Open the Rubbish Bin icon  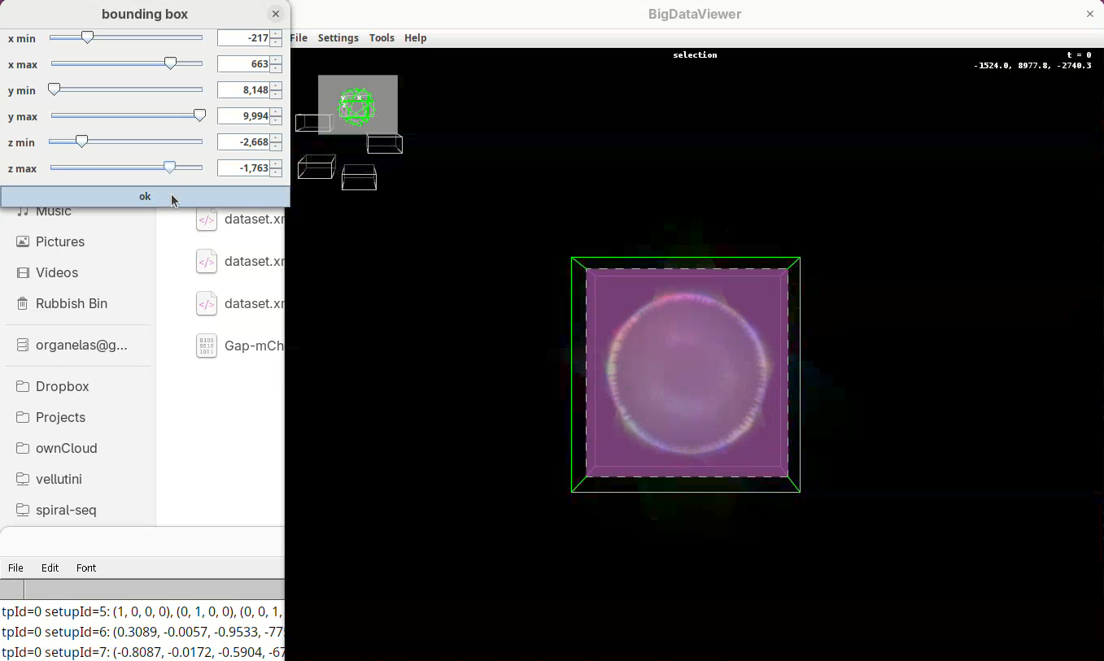(x=23, y=303)
